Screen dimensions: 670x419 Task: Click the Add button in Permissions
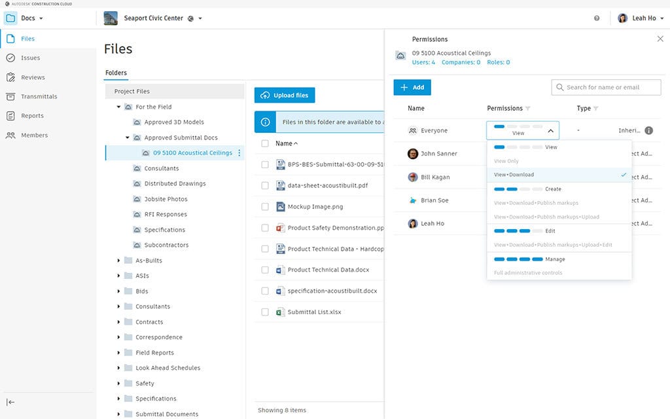[412, 87]
